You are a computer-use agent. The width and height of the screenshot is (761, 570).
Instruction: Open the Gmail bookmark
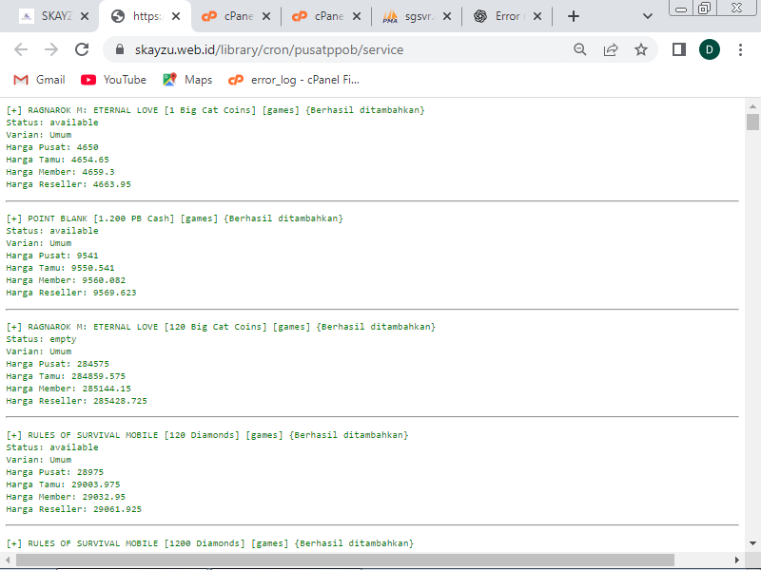coord(39,80)
